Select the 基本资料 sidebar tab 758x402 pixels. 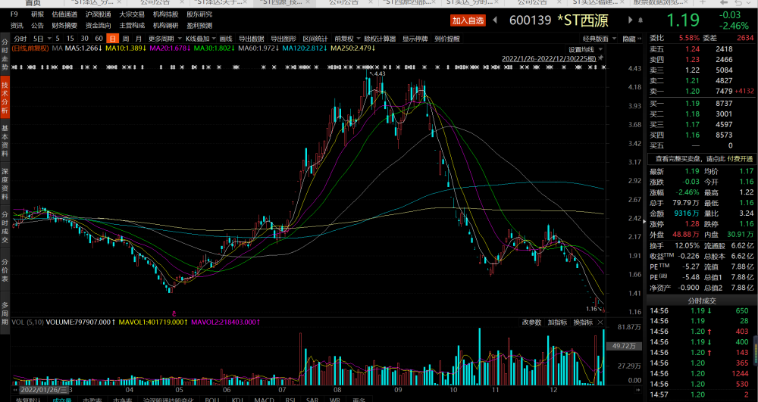point(5,140)
